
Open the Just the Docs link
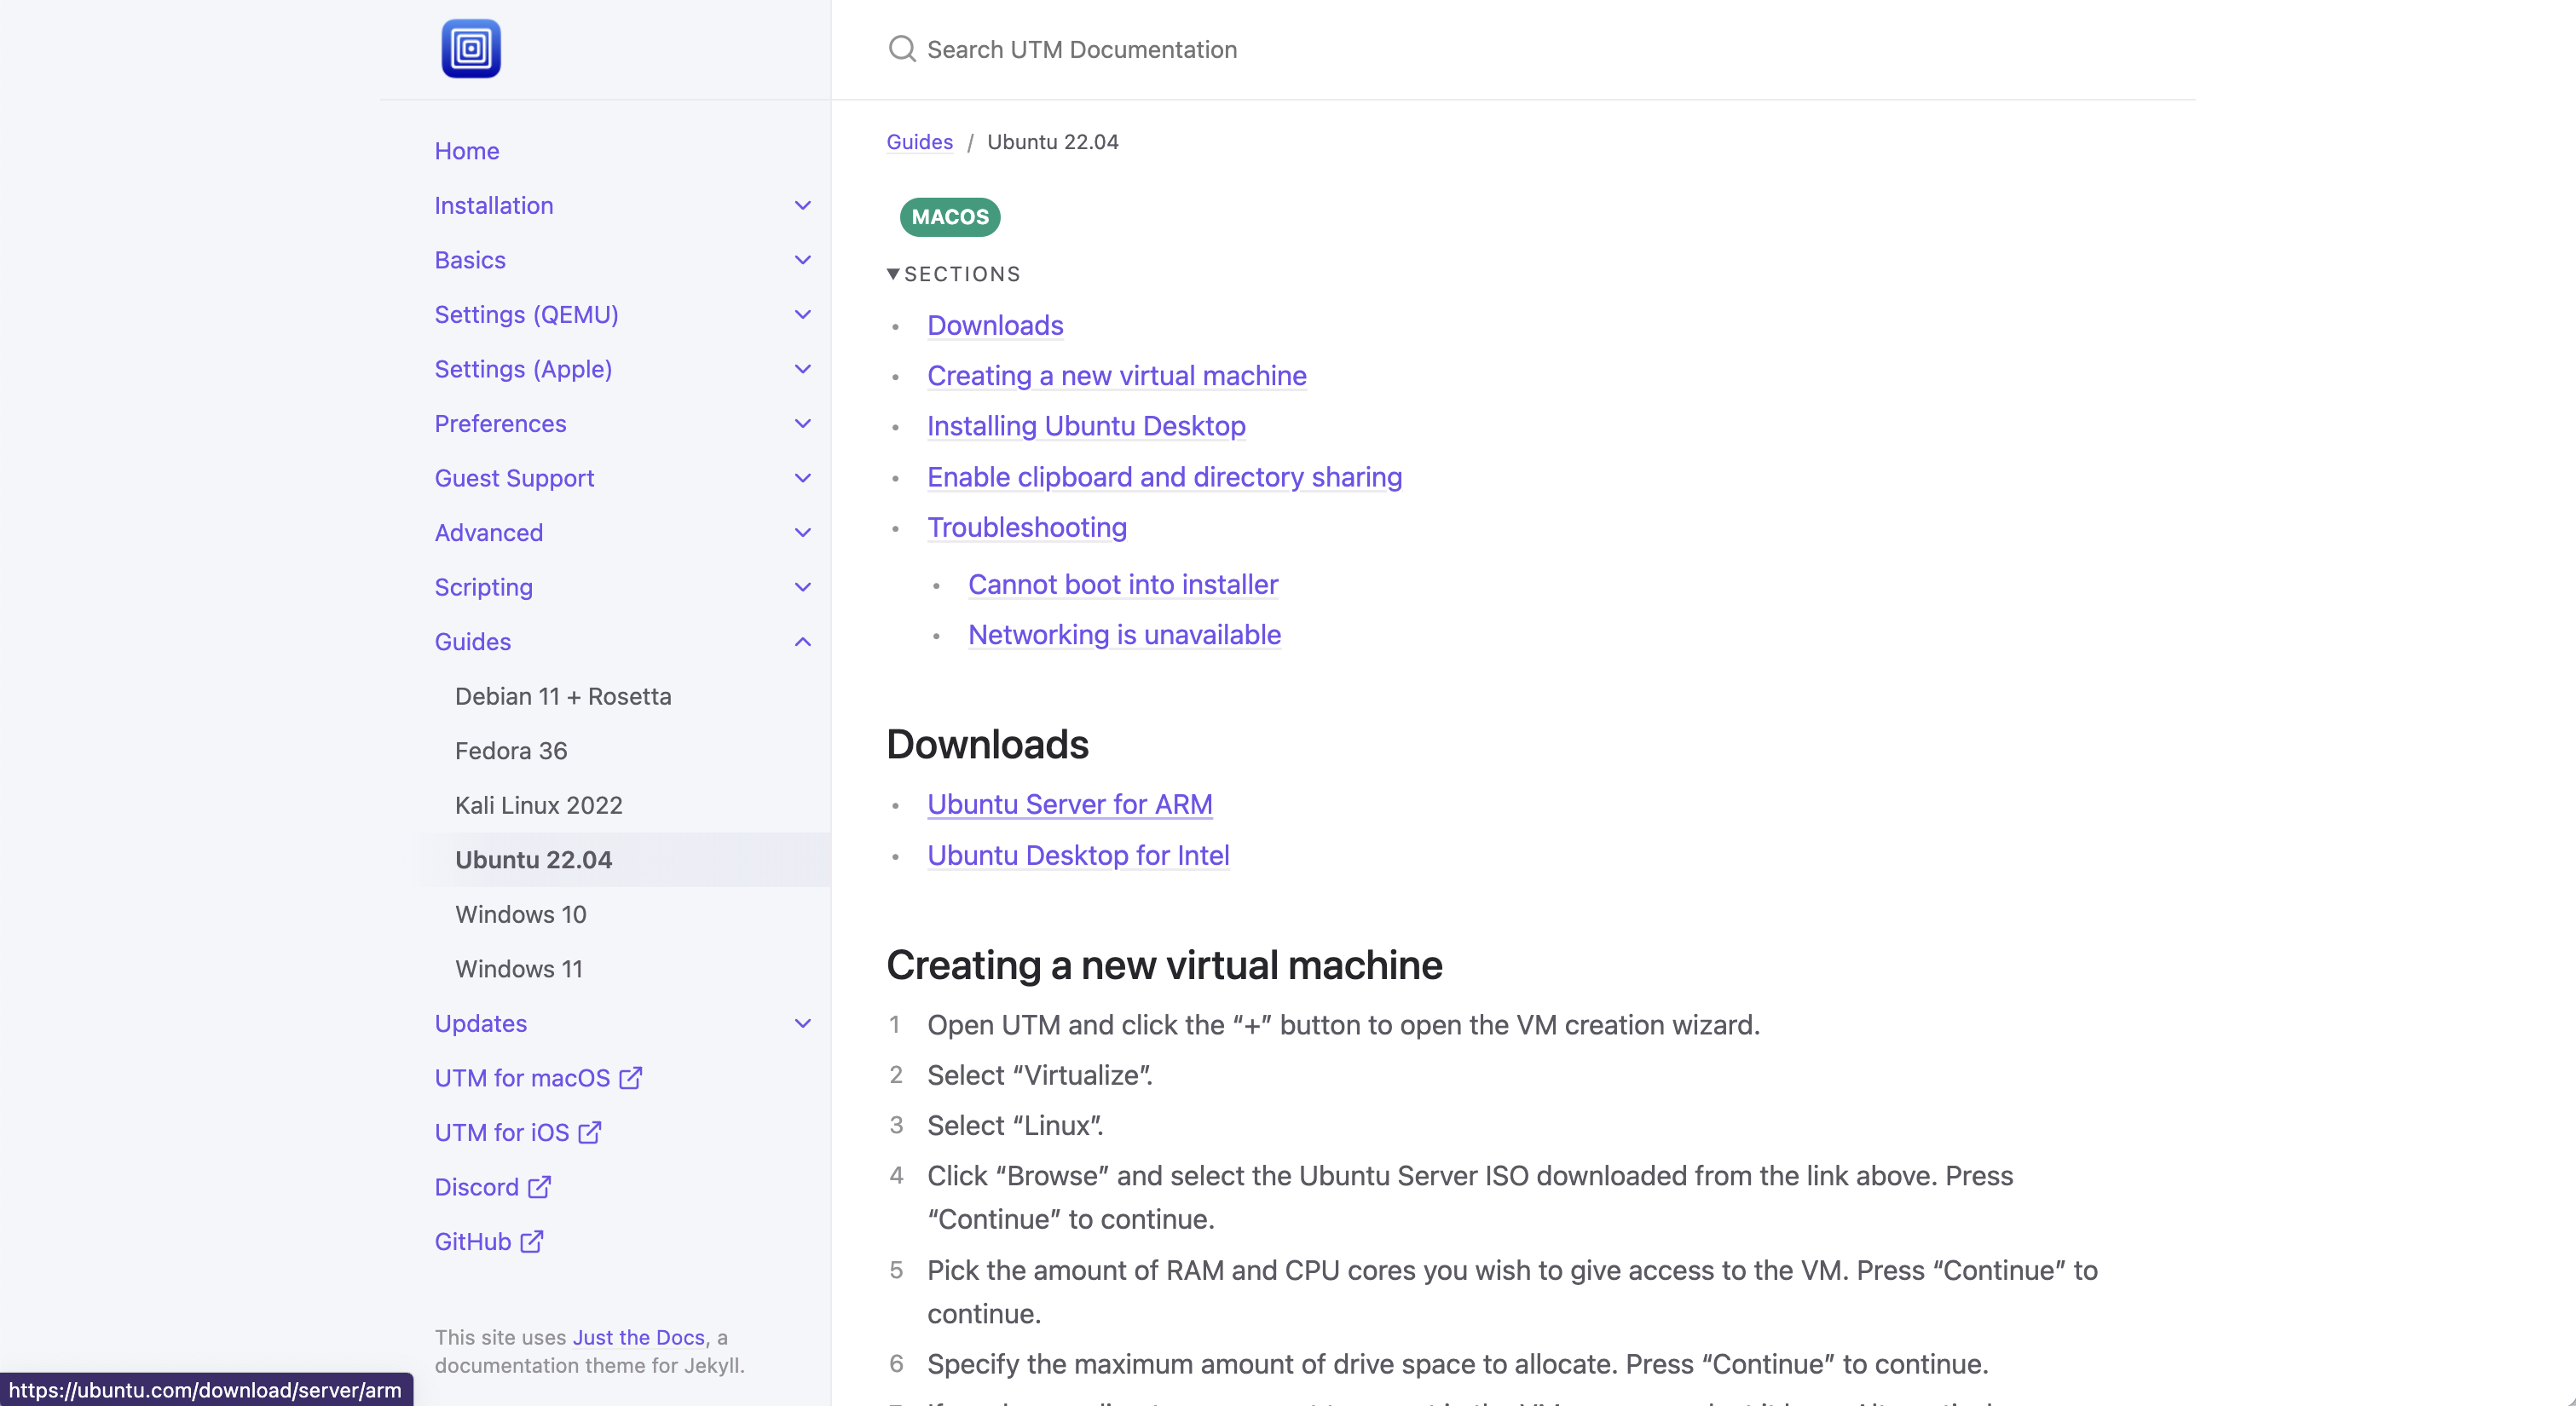coord(638,1337)
